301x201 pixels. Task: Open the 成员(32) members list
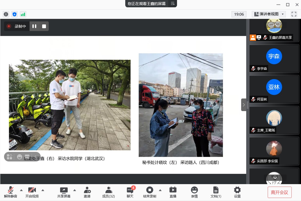[108, 192]
